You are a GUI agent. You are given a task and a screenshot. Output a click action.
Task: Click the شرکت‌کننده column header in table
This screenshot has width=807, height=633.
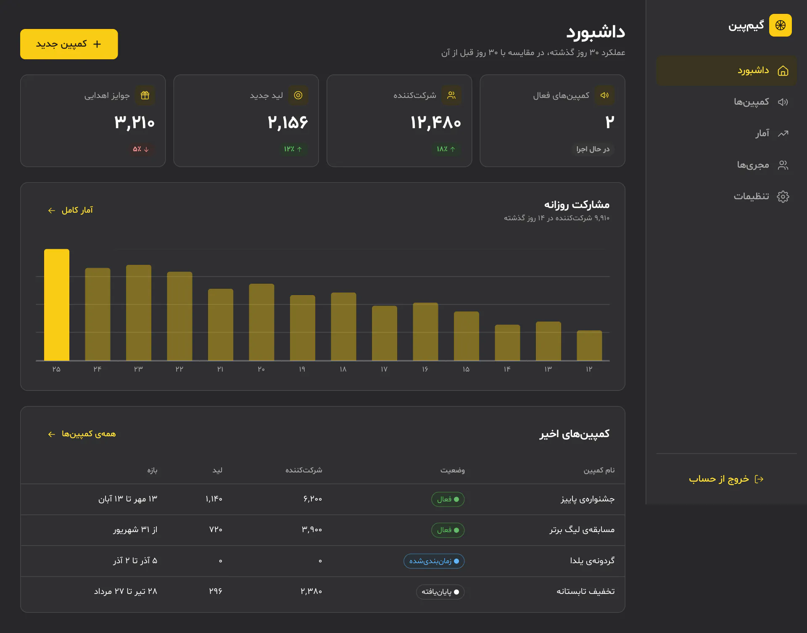click(304, 470)
